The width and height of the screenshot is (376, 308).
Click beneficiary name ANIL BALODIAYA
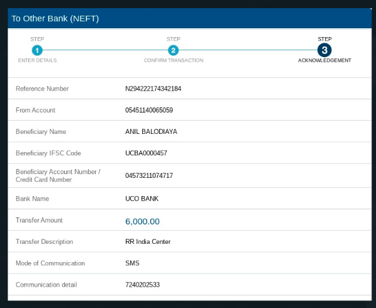pos(152,131)
